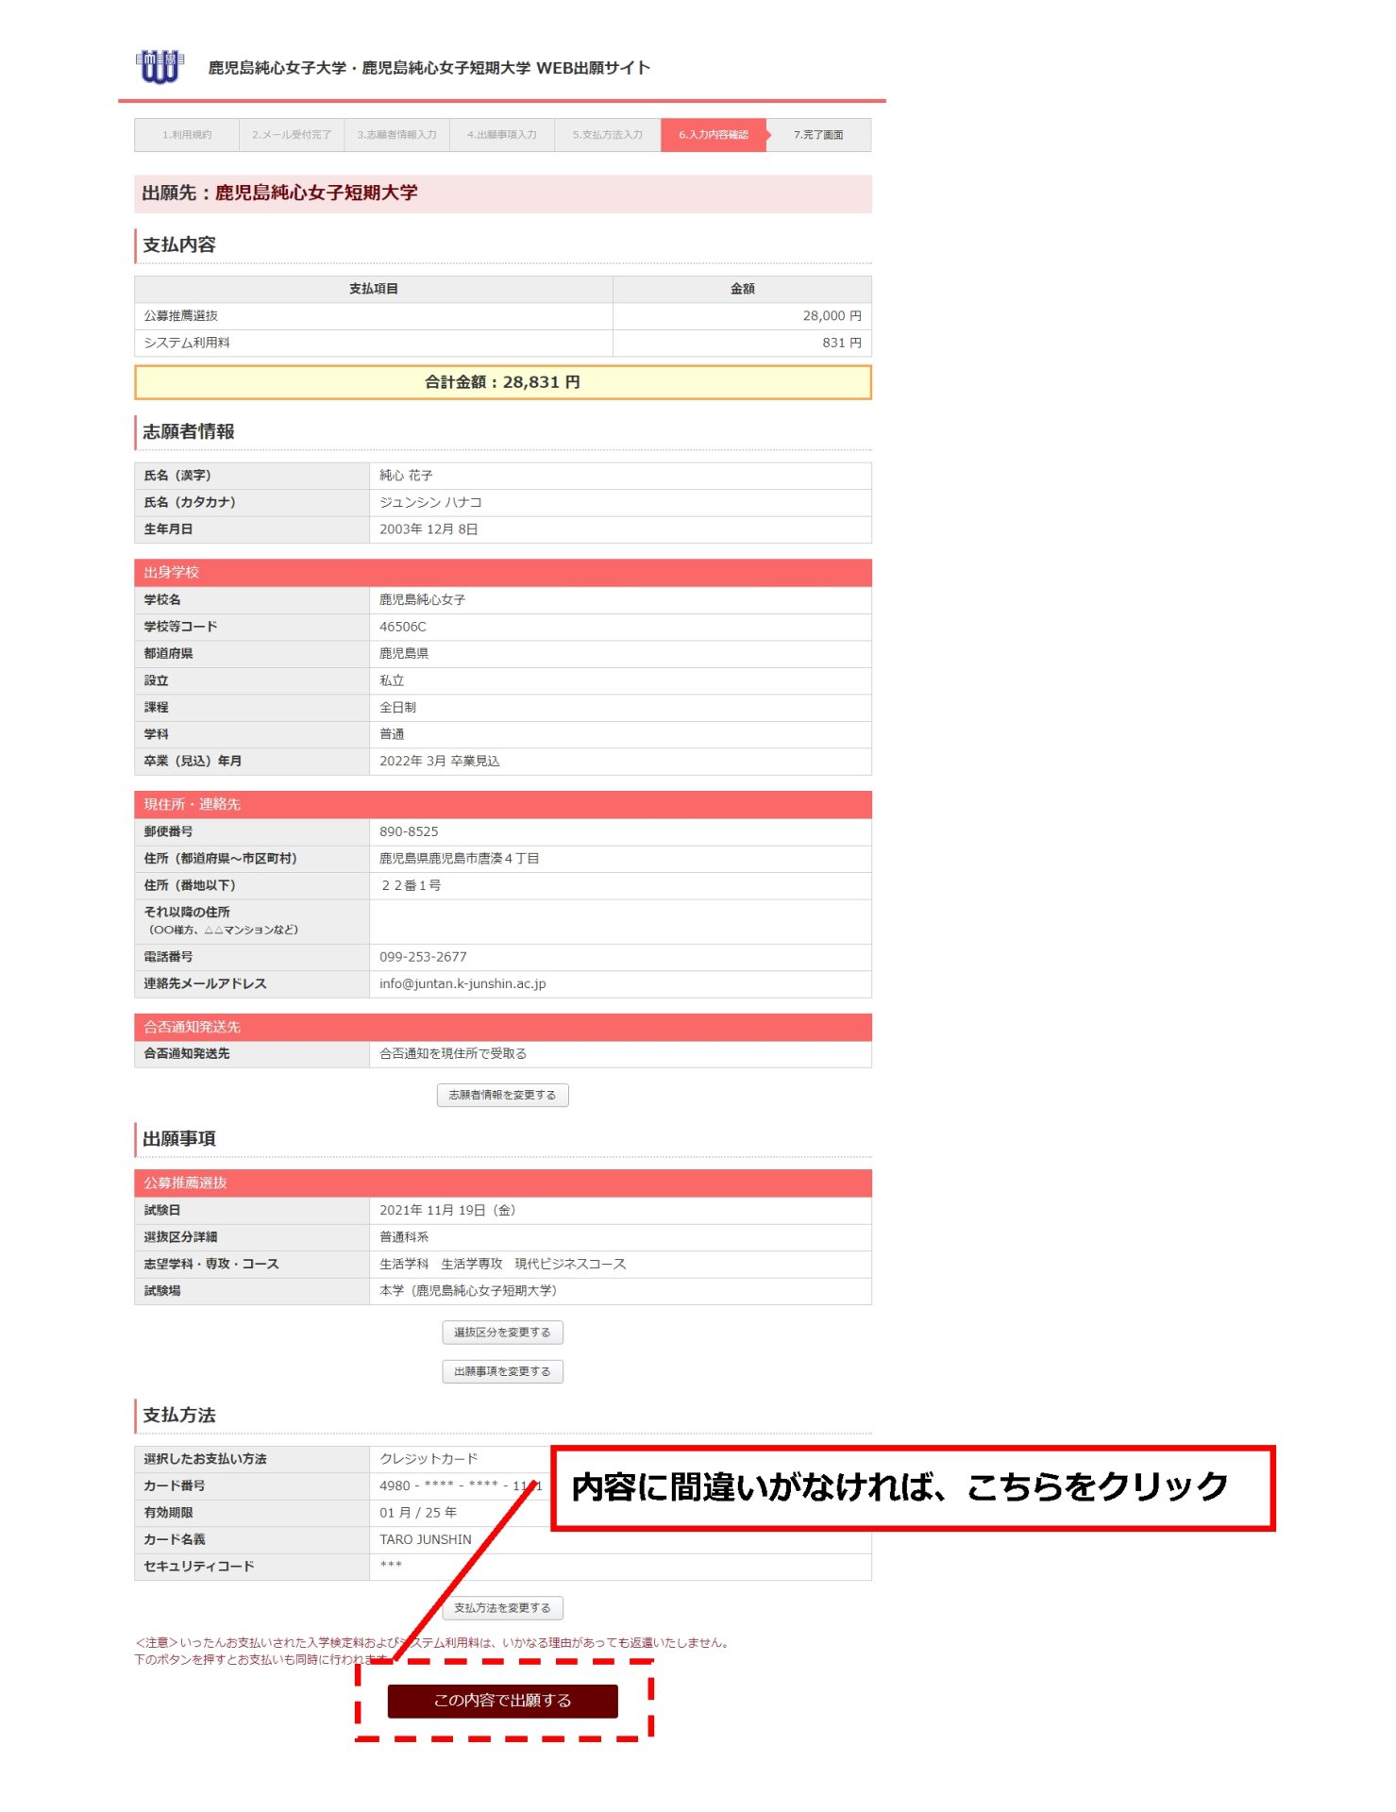The width and height of the screenshot is (1396, 1812).
Task: Click school code value 46506C
Action: point(403,627)
